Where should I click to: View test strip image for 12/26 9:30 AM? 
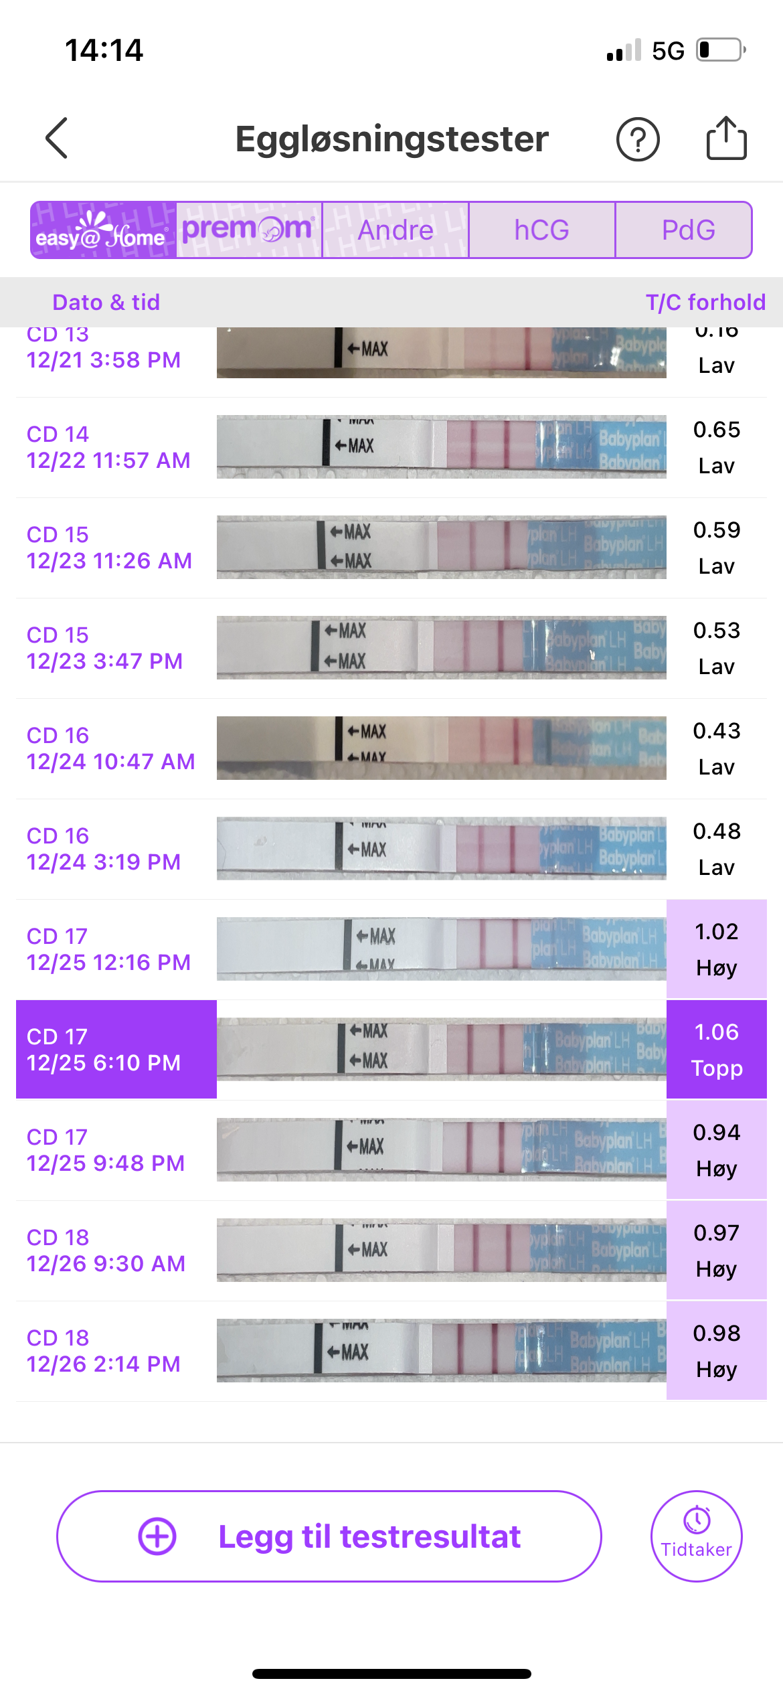[x=441, y=1250]
